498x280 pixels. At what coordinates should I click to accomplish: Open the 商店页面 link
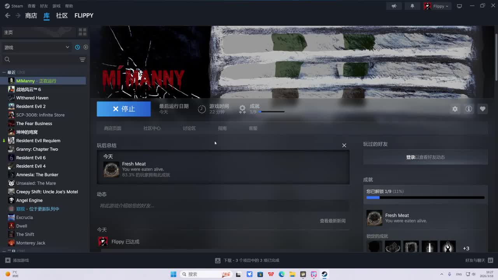[112, 128]
